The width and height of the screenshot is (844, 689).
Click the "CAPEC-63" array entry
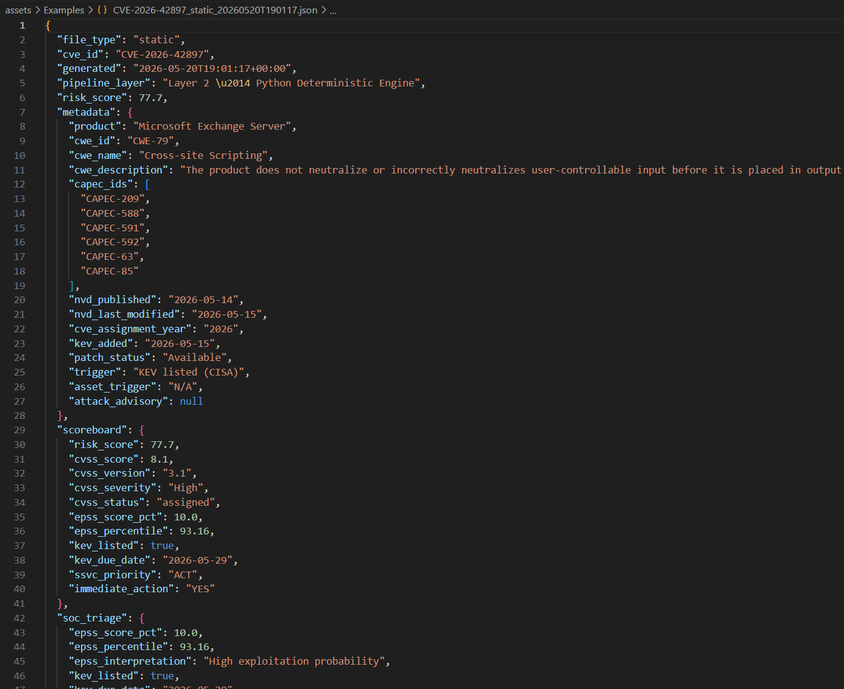click(x=110, y=256)
